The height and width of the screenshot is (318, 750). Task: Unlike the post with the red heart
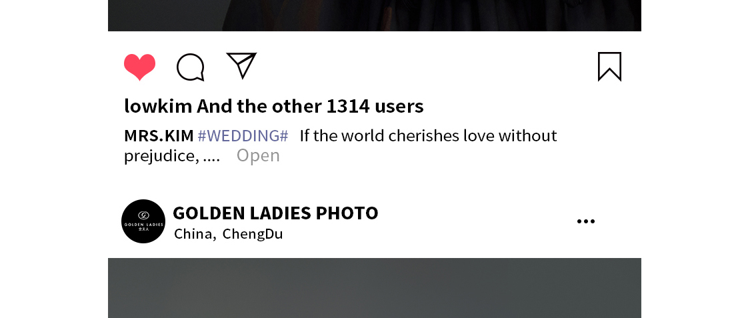pyautogui.click(x=140, y=67)
